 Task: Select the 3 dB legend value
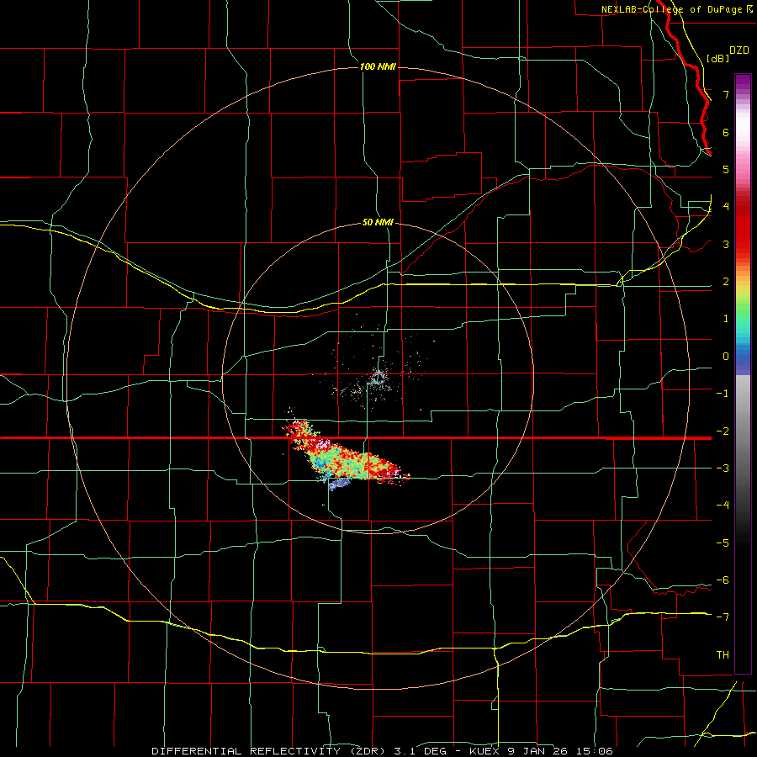click(x=726, y=244)
